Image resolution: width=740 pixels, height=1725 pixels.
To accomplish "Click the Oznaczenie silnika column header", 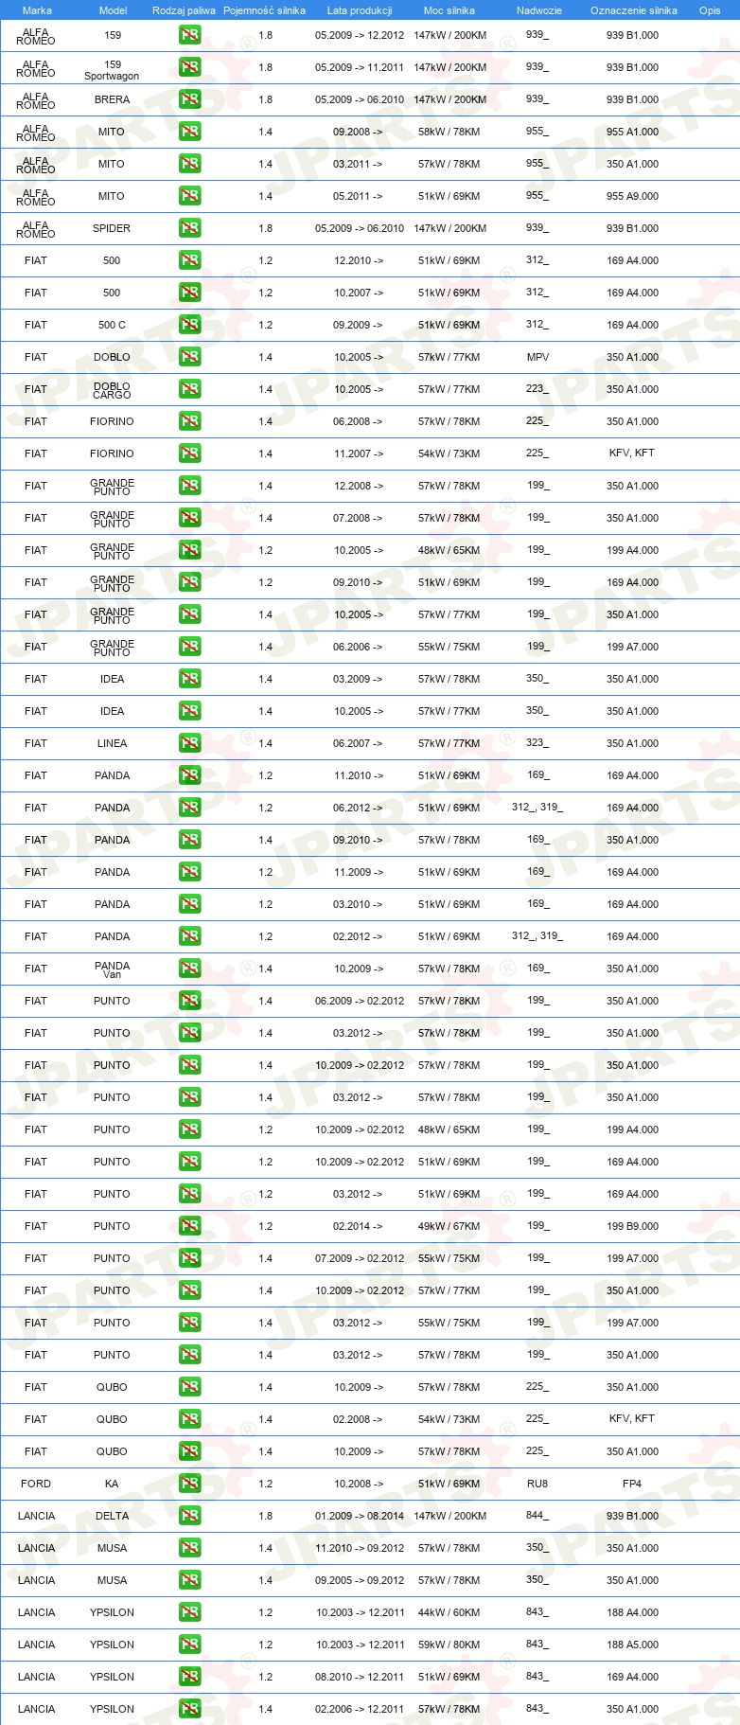I will (x=634, y=10).
